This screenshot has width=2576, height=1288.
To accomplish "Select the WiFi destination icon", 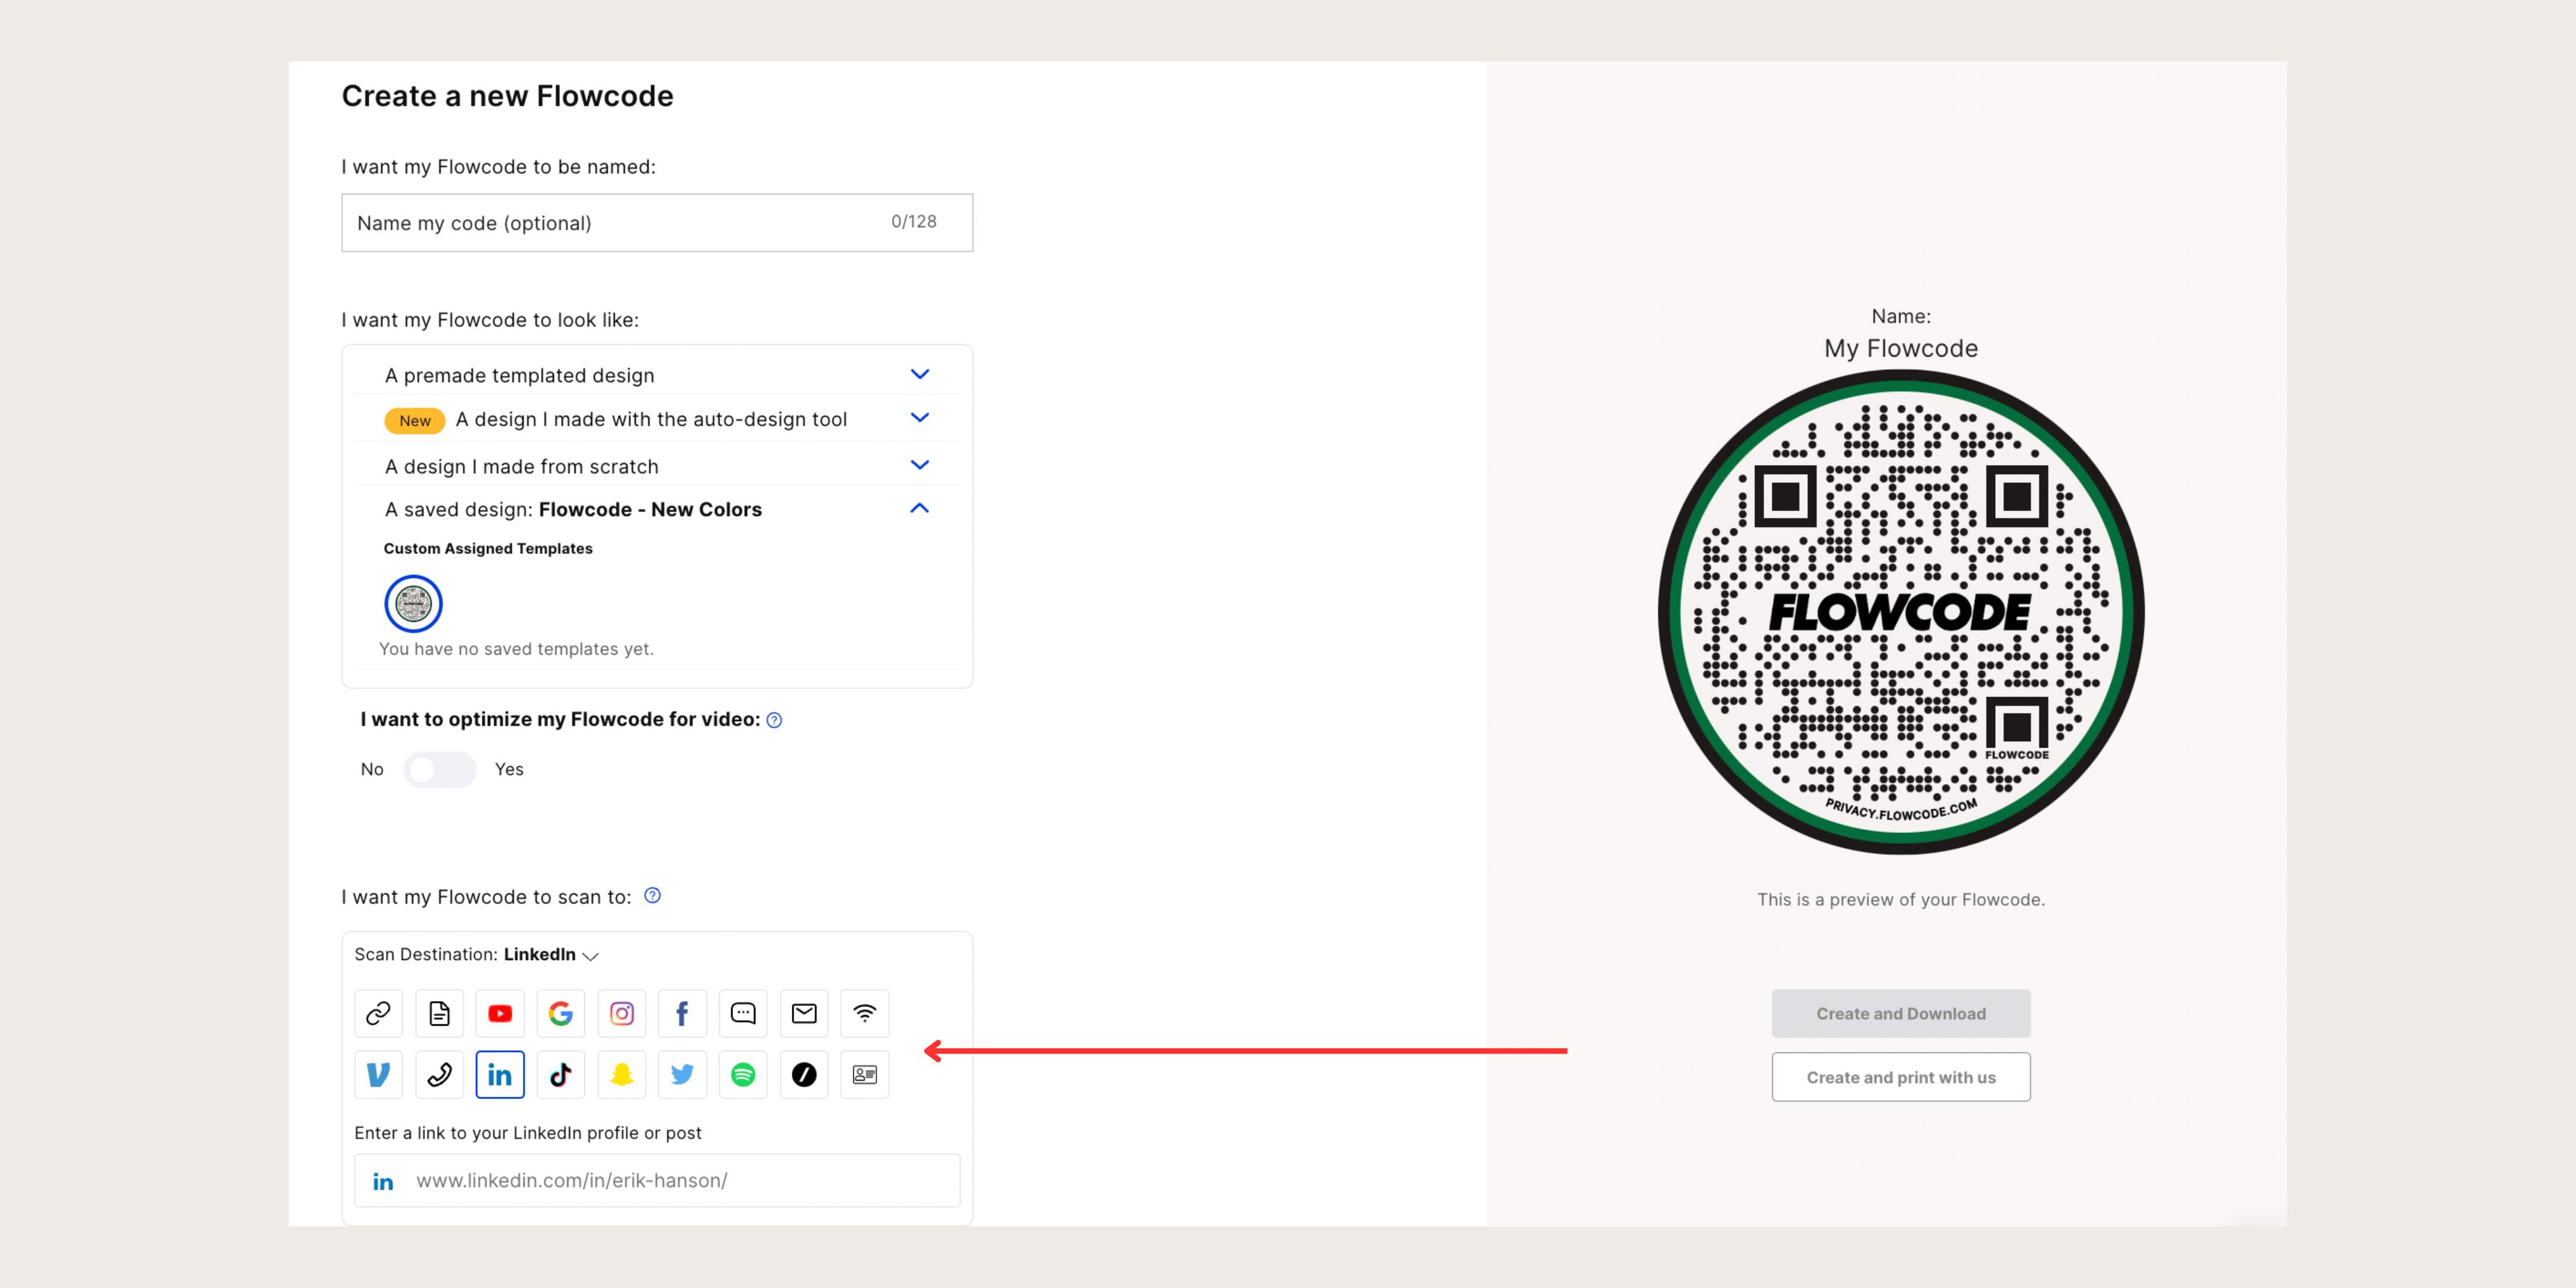I will tap(865, 1014).
